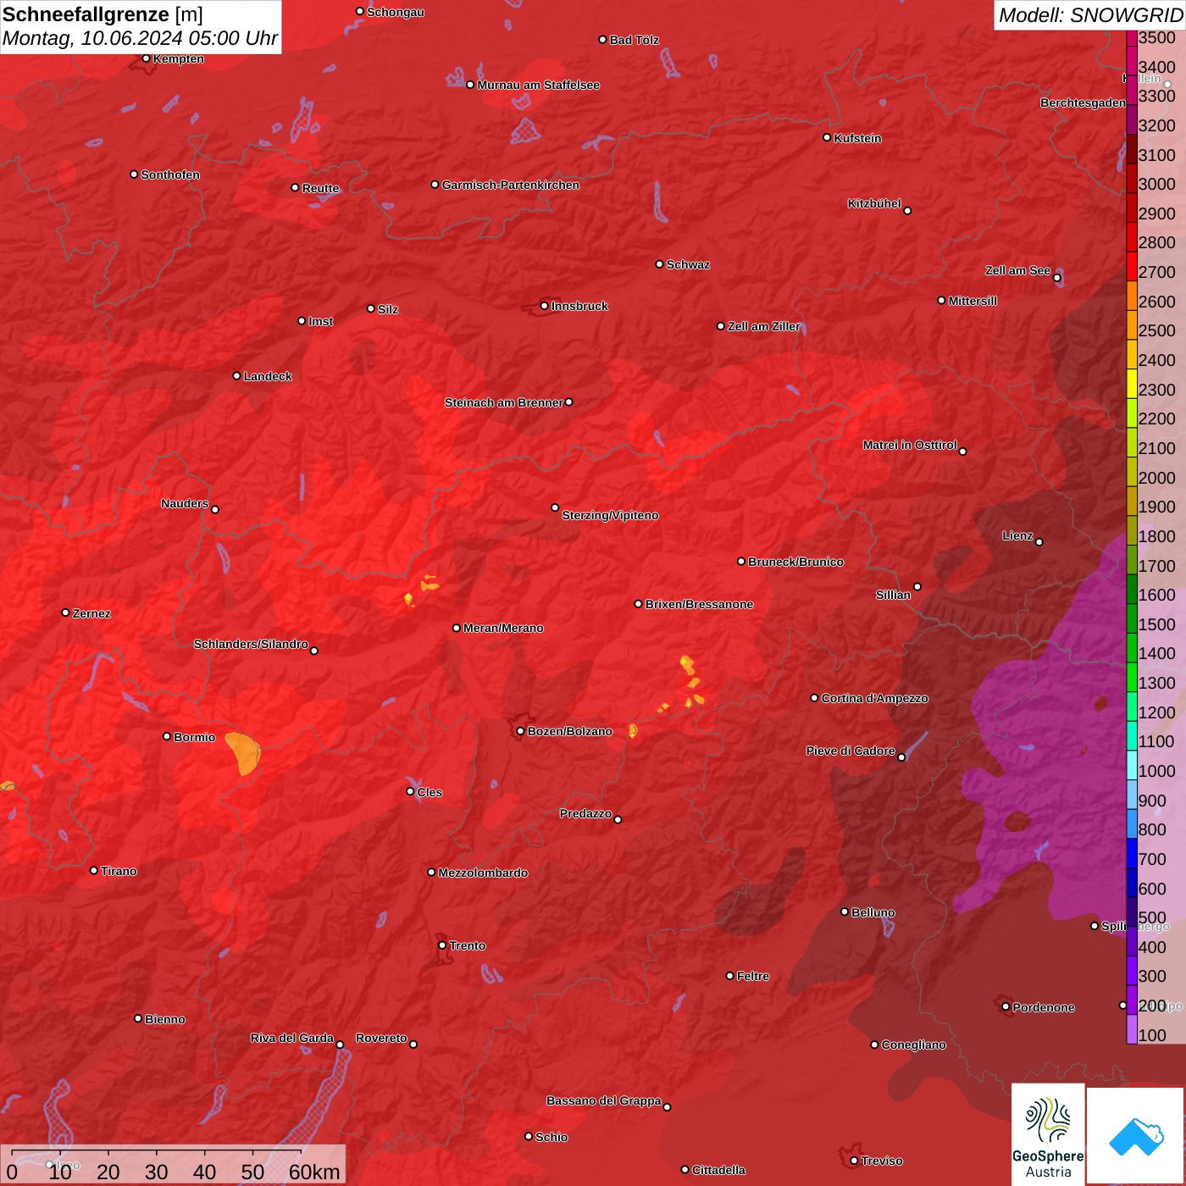
Task: Click the Schwaz label
Action: (x=689, y=264)
